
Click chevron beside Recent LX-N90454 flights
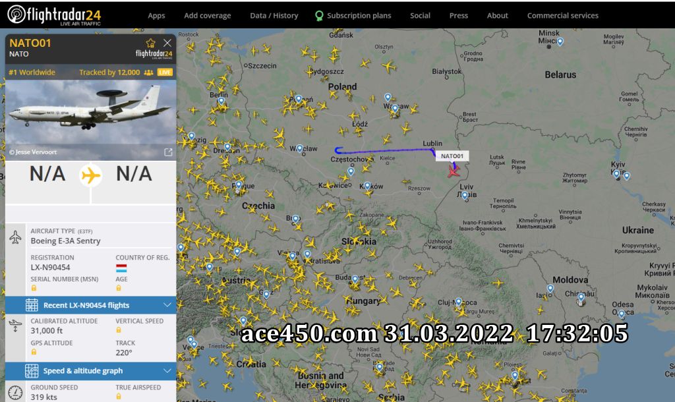[167, 305]
